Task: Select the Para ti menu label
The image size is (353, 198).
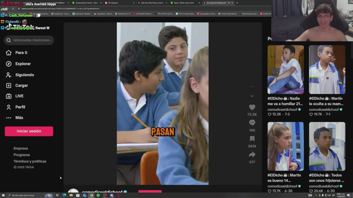Action: 21,53
